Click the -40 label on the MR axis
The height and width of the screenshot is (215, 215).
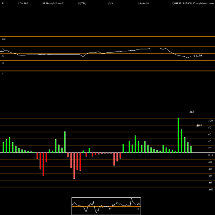click(210, 169)
